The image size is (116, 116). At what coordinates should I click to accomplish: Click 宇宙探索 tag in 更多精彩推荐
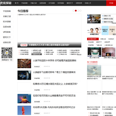(x=91, y=45)
